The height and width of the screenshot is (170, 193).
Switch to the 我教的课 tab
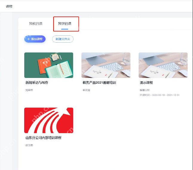coord(36,23)
